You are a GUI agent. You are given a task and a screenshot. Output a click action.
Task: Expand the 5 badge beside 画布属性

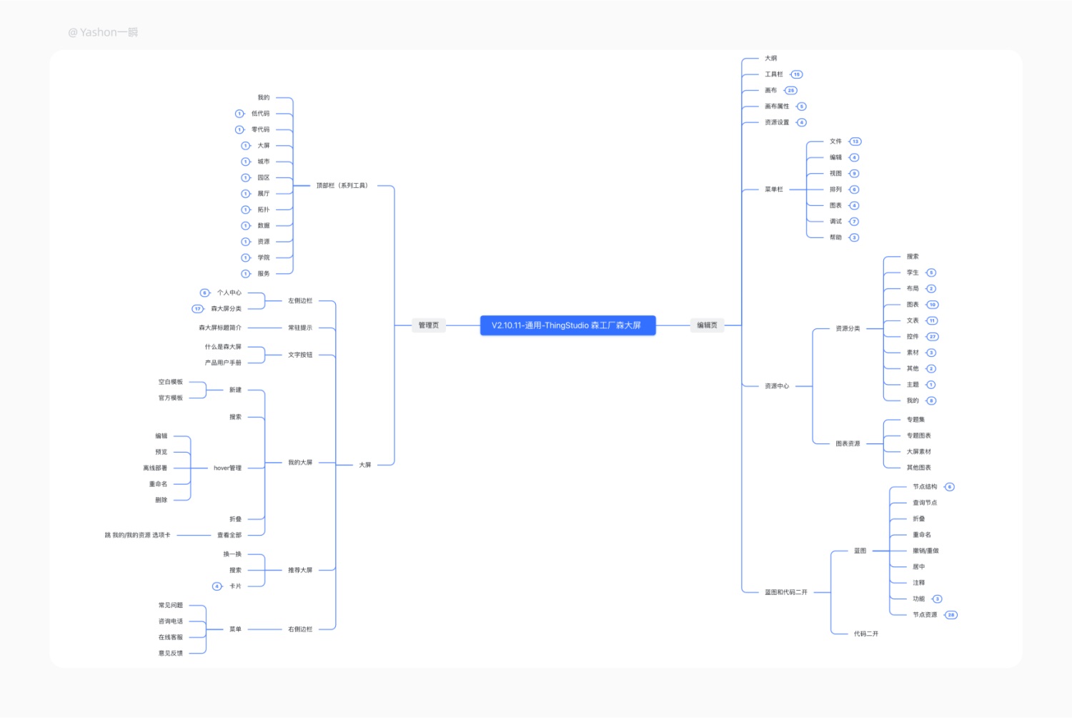click(801, 107)
